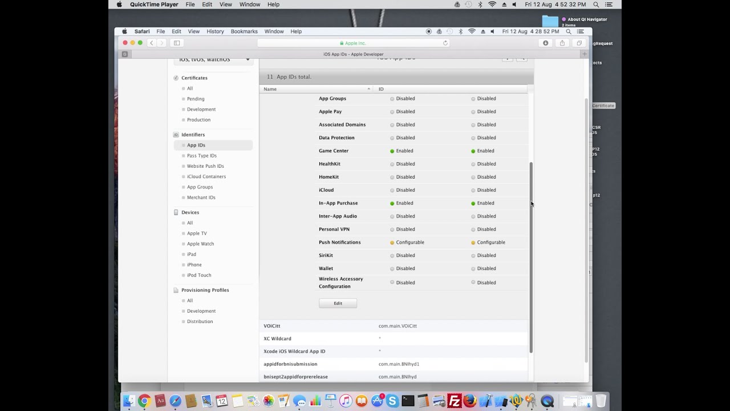Reload the Apple Developer page

pyautogui.click(x=445, y=43)
